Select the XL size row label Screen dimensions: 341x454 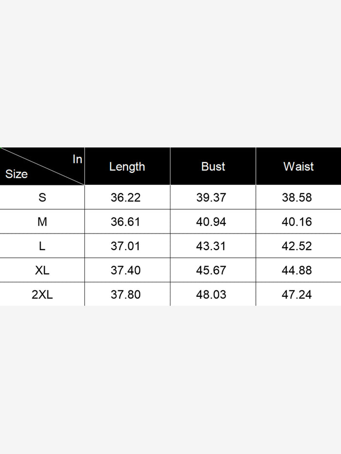pyautogui.click(x=42, y=270)
